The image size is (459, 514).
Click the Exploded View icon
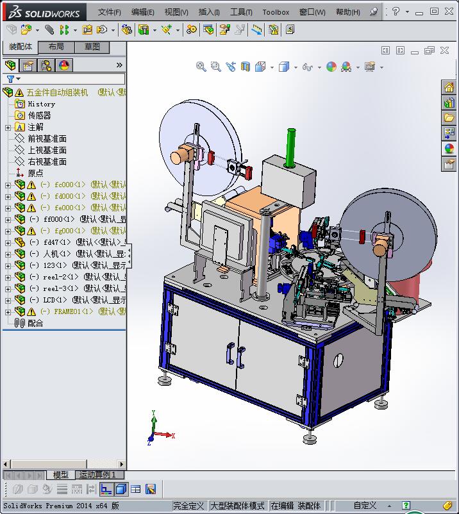(x=224, y=30)
